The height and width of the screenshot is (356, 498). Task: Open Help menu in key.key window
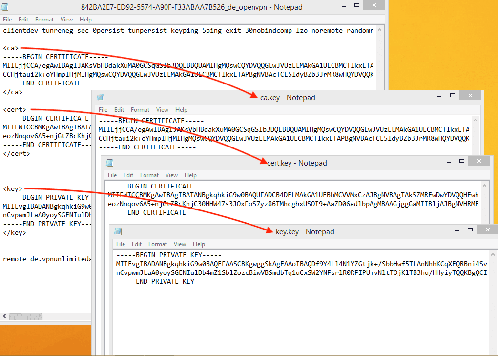point(199,244)
